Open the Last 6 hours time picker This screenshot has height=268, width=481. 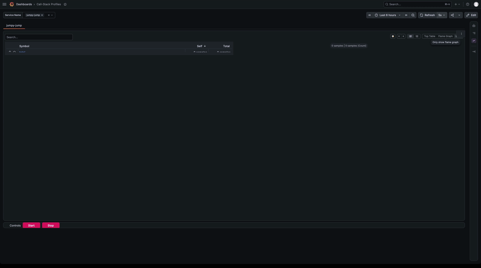(x=387, y=15)
